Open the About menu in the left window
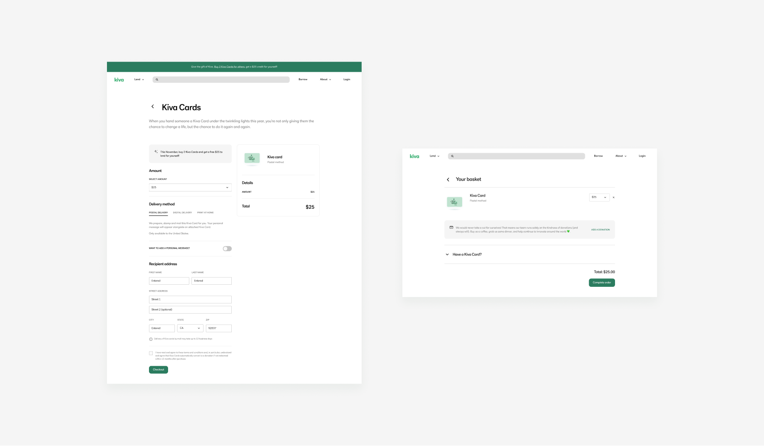 [326, 79]
